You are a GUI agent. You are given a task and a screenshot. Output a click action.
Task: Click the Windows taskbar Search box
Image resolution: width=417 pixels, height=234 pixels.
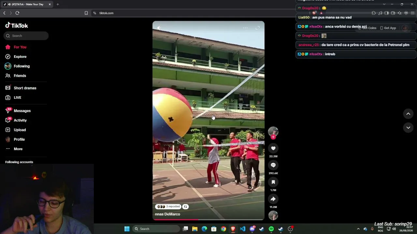click(156, 229)
